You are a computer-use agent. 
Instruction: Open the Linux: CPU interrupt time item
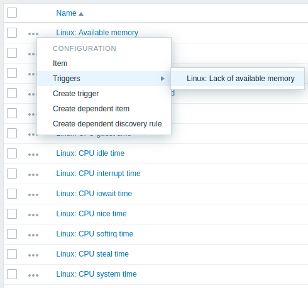click(98, 174)
